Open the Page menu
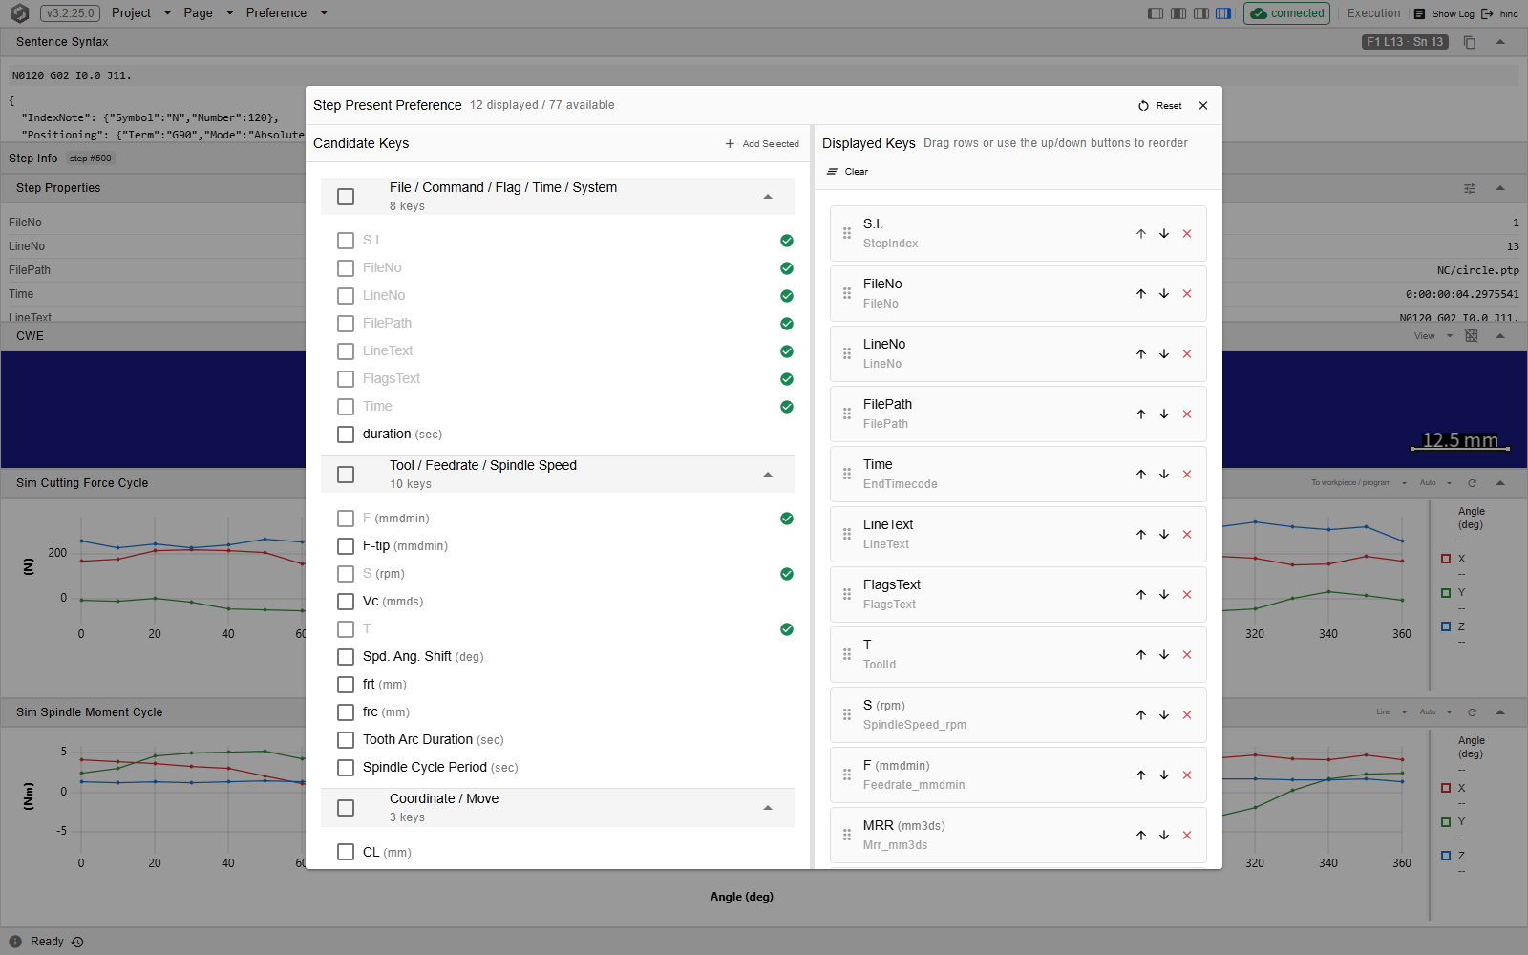 pos(208,13)
